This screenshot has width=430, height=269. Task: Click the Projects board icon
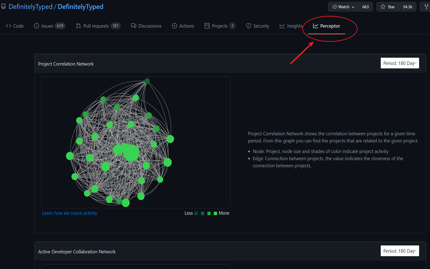point(207,26)
